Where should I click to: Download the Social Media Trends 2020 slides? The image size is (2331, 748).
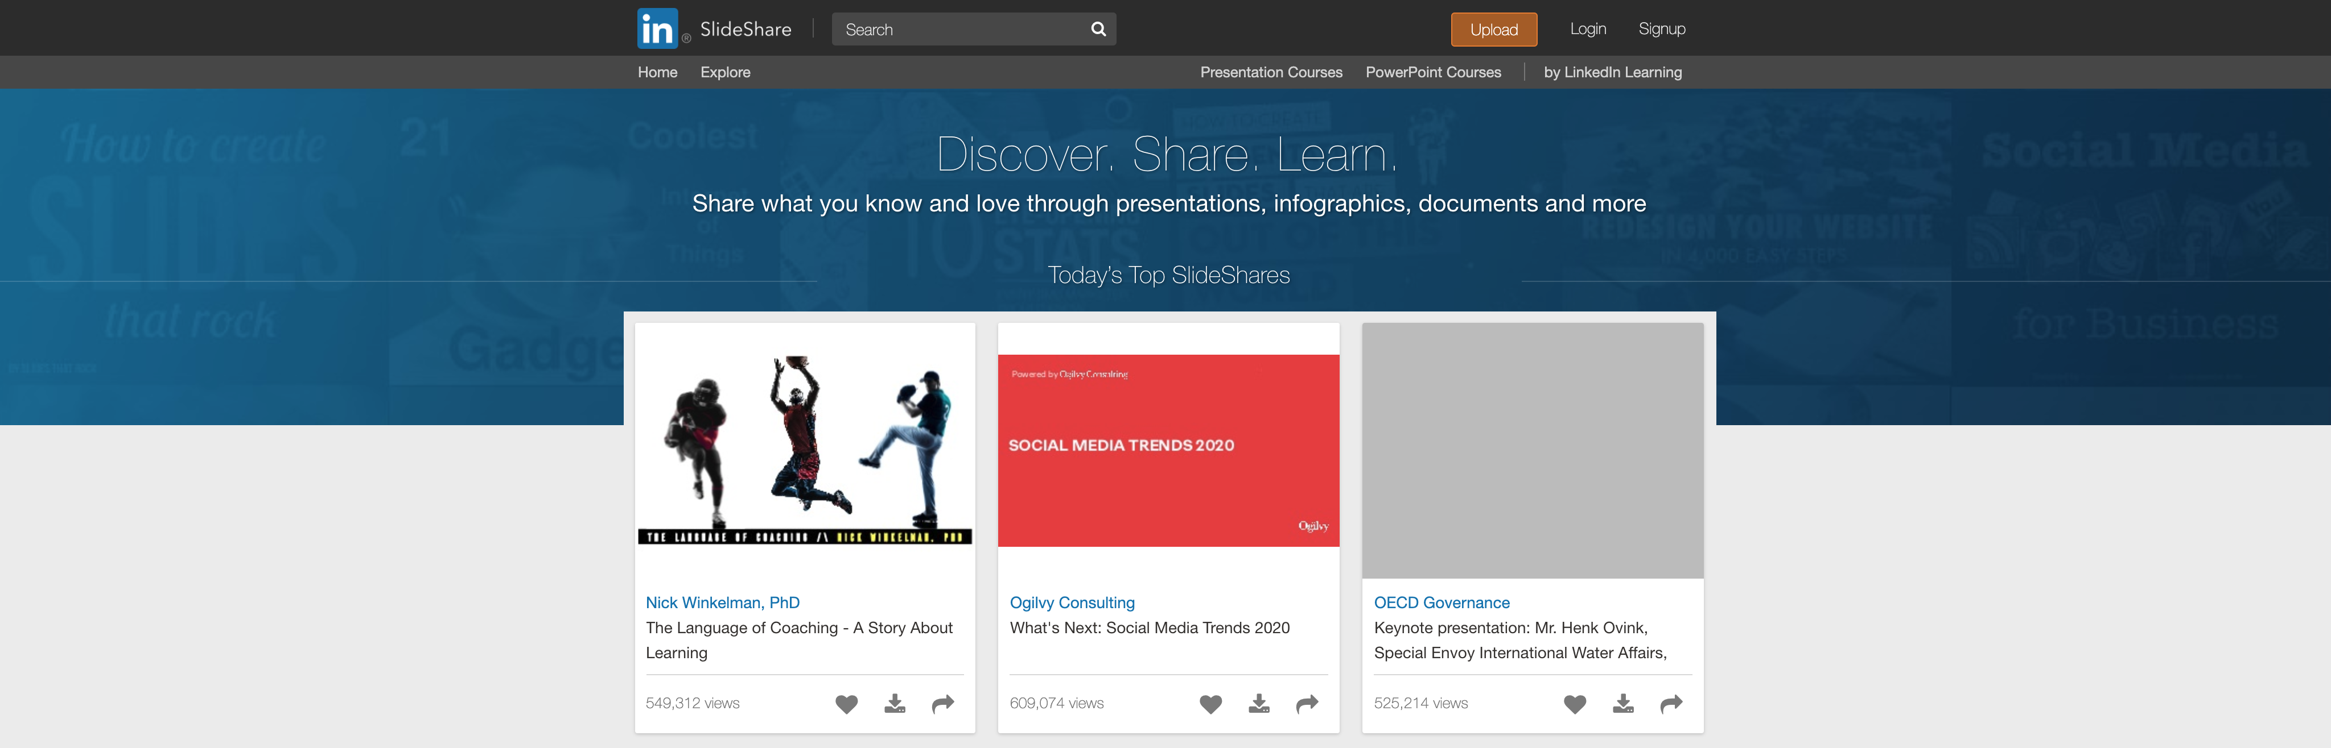point(1259,704)
